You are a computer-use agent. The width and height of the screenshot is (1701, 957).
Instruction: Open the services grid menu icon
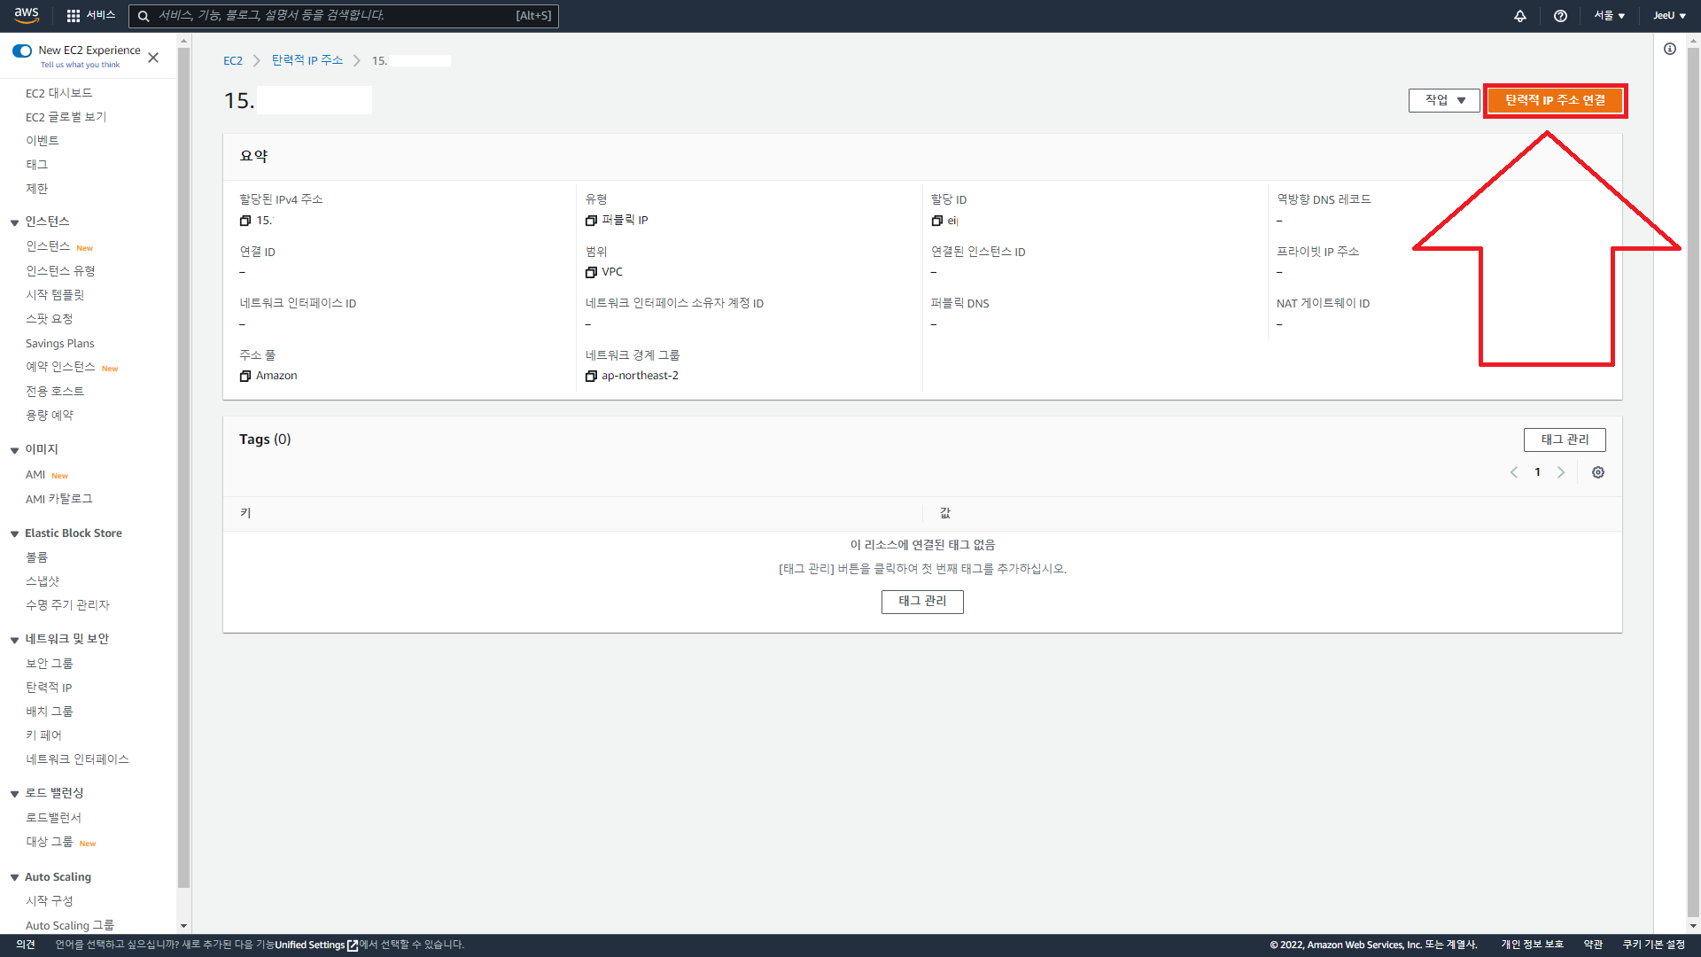point(74,15)
